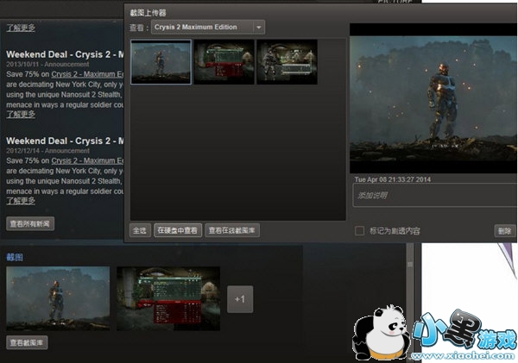The image size is (518, 363).
Task: Click the large screenshot preview image
Action: click(433, 98)
